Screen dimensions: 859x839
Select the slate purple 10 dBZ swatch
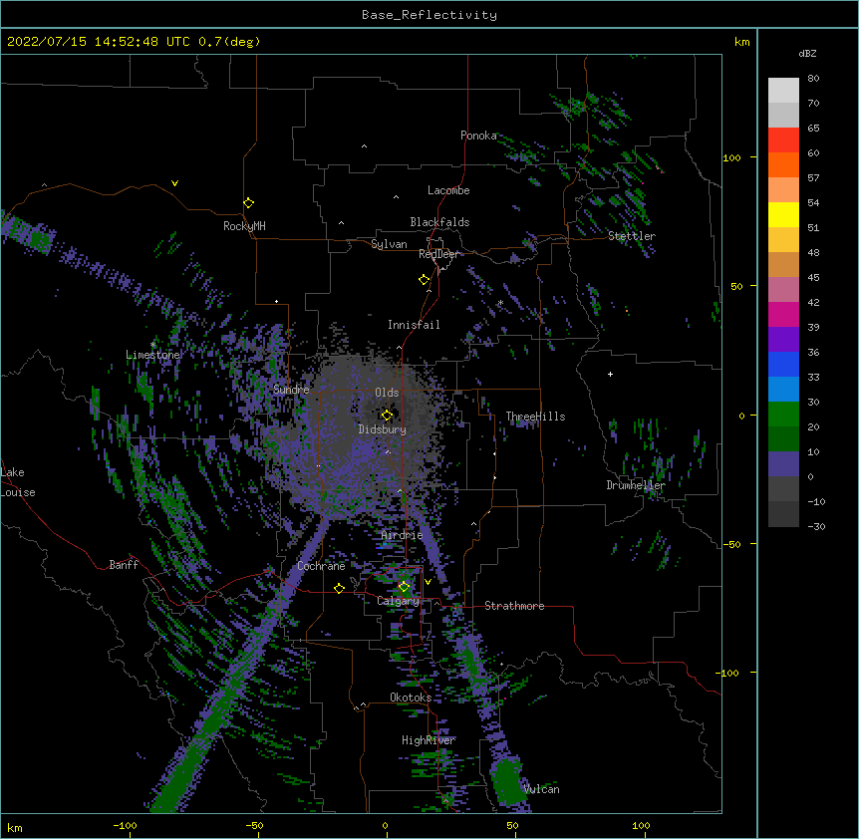click(x=783, y=464)
